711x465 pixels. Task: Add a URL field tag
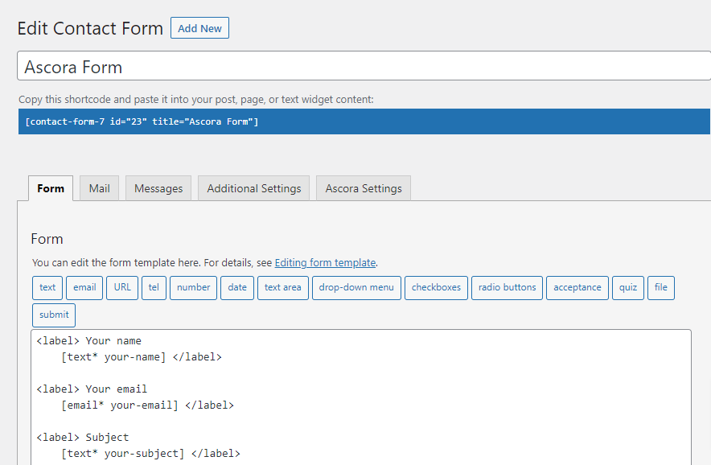[122, 287]
